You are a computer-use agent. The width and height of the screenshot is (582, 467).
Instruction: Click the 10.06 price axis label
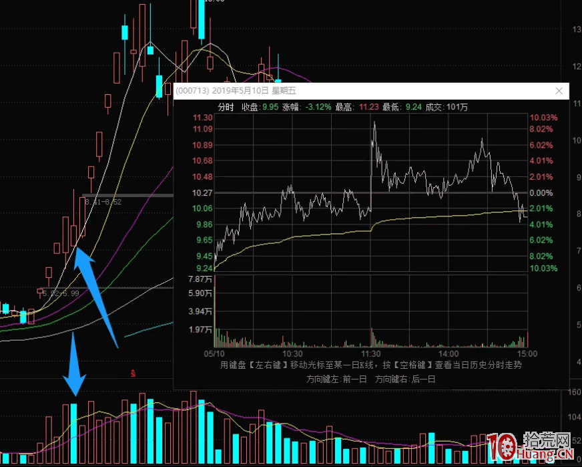click(202, 208)
